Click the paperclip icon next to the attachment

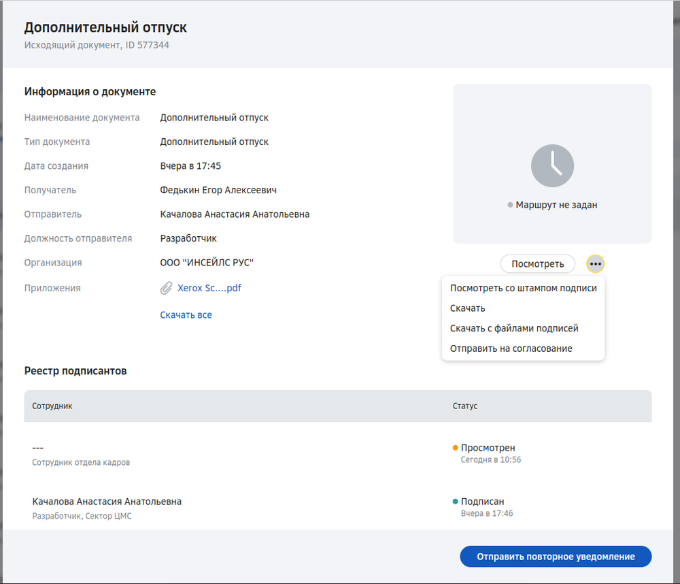165,287
